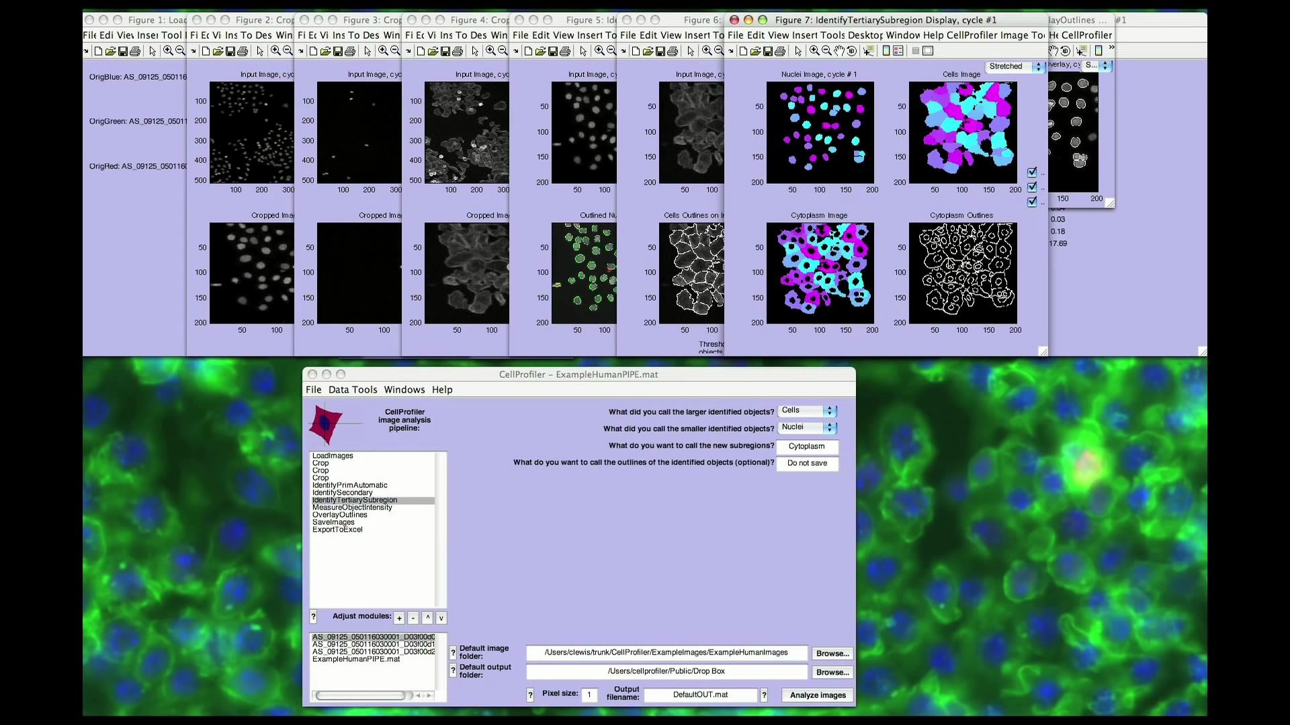Click Show Plot Tools icon in Figure 7
1290x725 pixels.
[928, 51]
